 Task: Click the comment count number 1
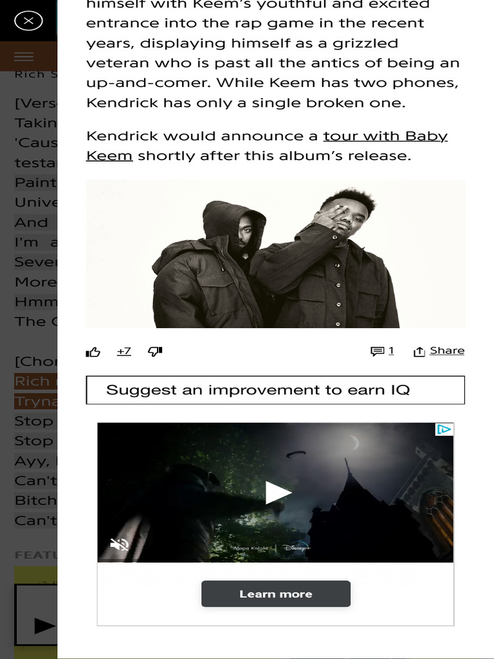391,351
